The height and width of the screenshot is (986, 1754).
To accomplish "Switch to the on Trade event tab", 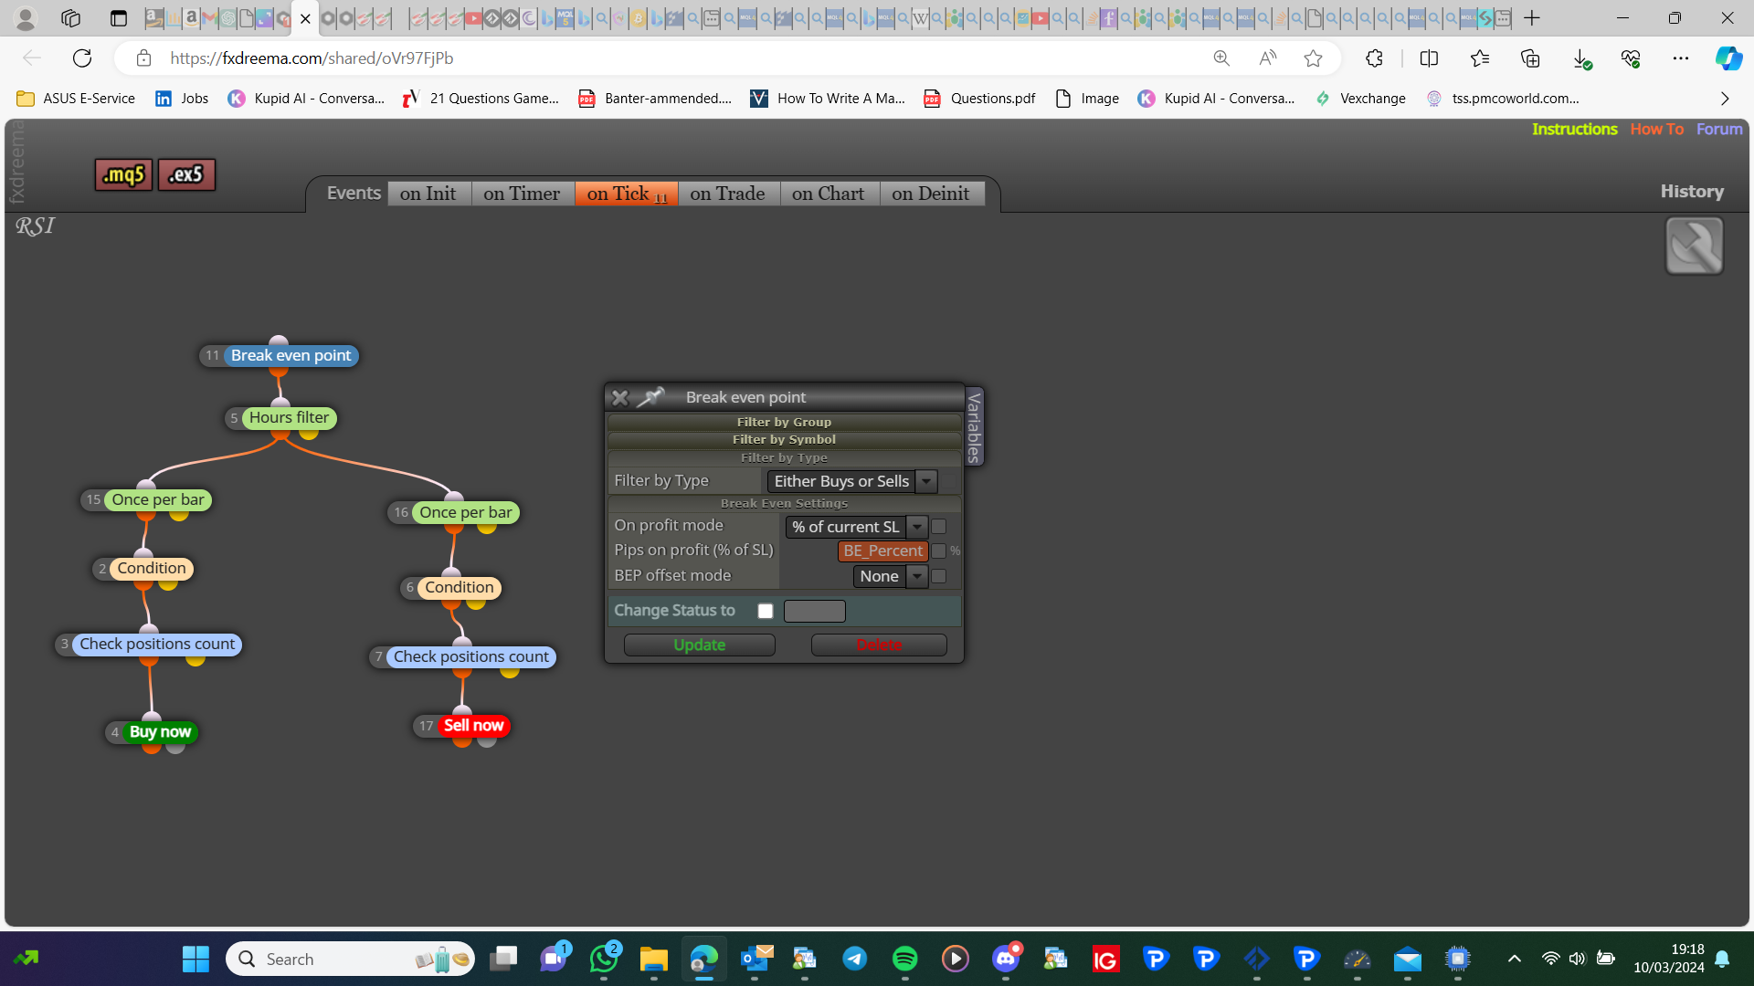I will tap(728, 194).
